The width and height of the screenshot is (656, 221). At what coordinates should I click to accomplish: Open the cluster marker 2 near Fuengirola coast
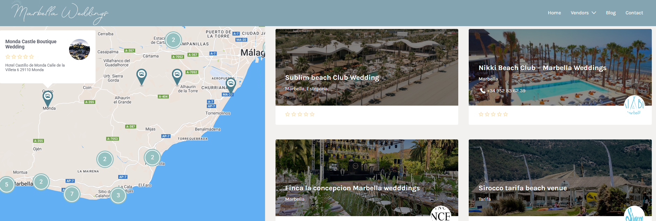[152, 157]
